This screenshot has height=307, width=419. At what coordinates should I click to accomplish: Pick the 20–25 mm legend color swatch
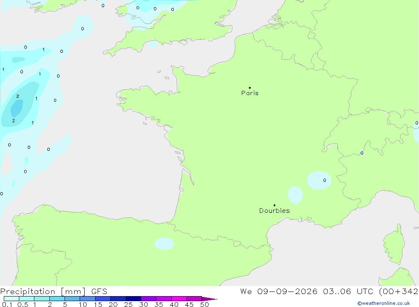(118, 299)
